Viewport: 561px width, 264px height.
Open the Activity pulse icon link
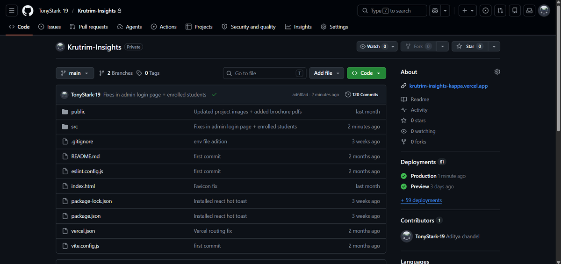coord(414,110)
